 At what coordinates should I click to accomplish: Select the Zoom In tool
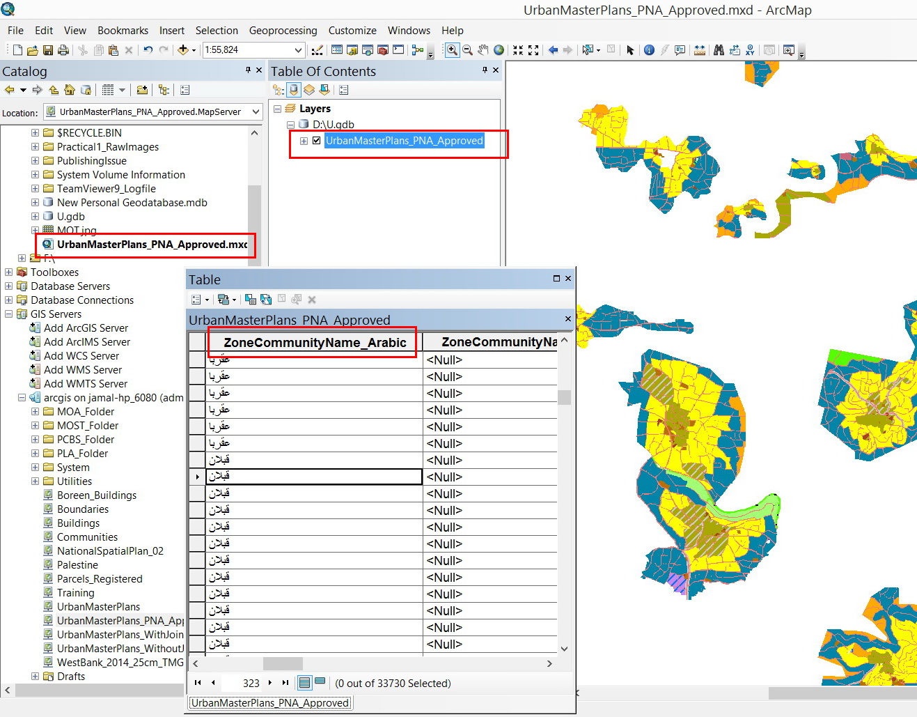(x=452, y=50)
